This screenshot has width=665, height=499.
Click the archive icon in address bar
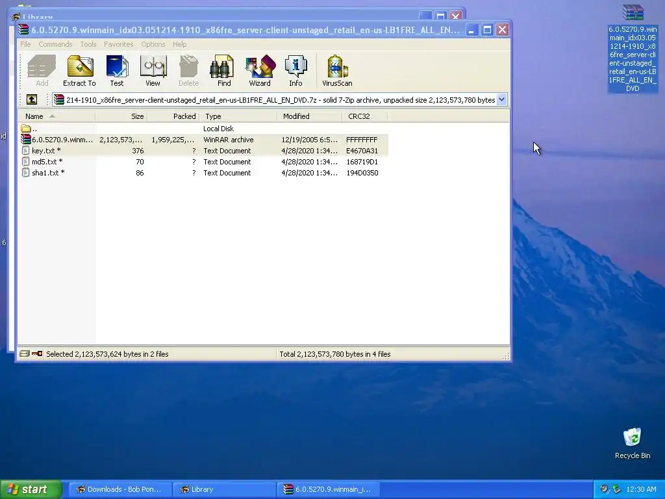tap(59, 99)
